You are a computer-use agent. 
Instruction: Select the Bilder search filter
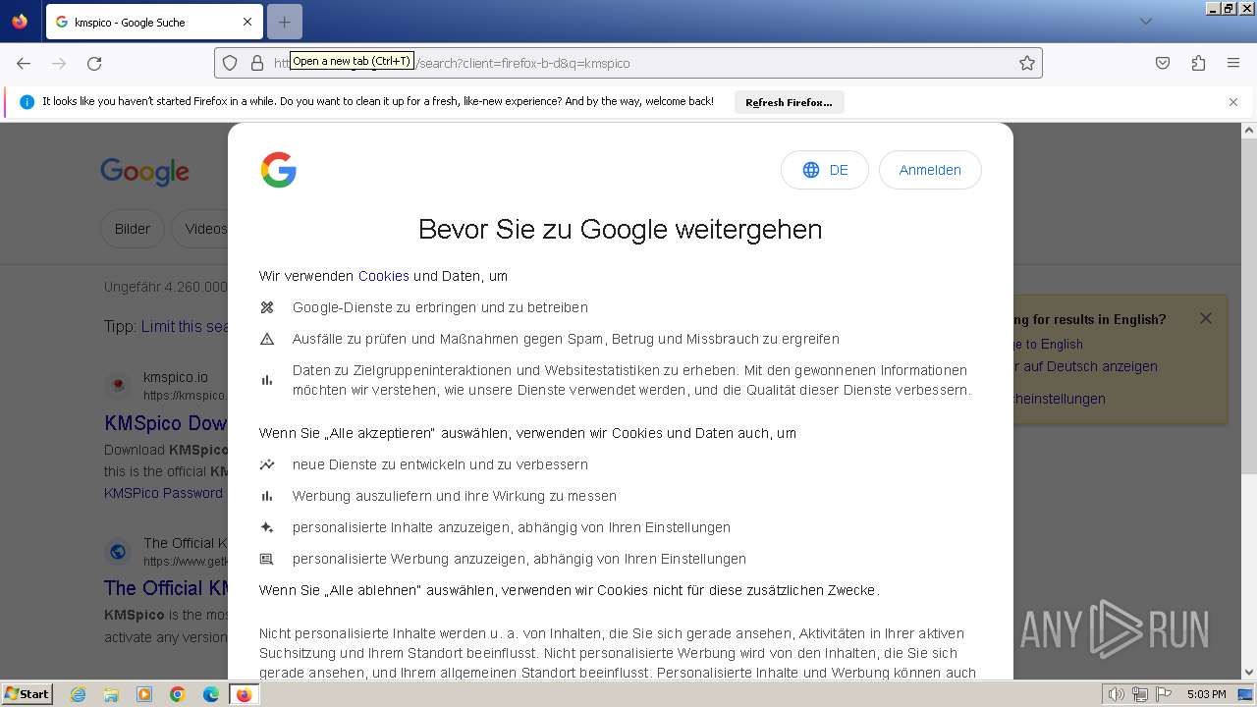click(x=133, y=229)
